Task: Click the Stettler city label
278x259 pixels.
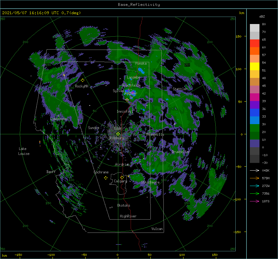Action: [180, 89]
